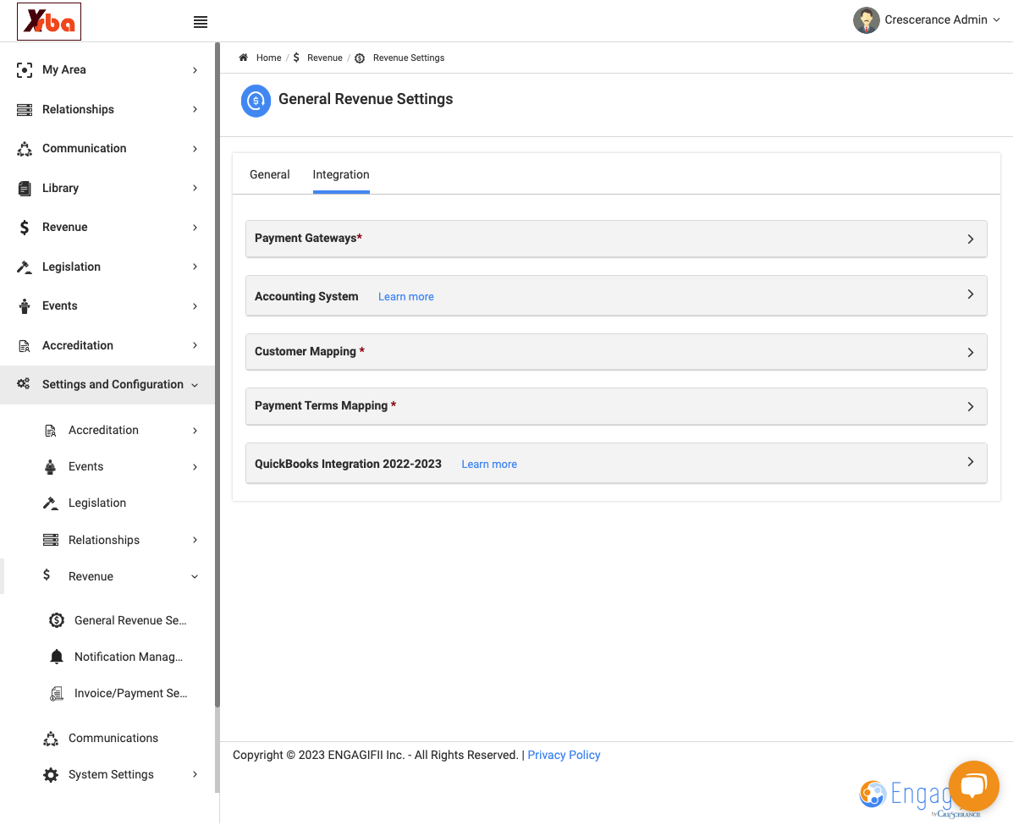Image resolution: width=1013 pixels, height=825 pixels.
Task: Click the XBA logo in header
Action: [x=49, y=21]
